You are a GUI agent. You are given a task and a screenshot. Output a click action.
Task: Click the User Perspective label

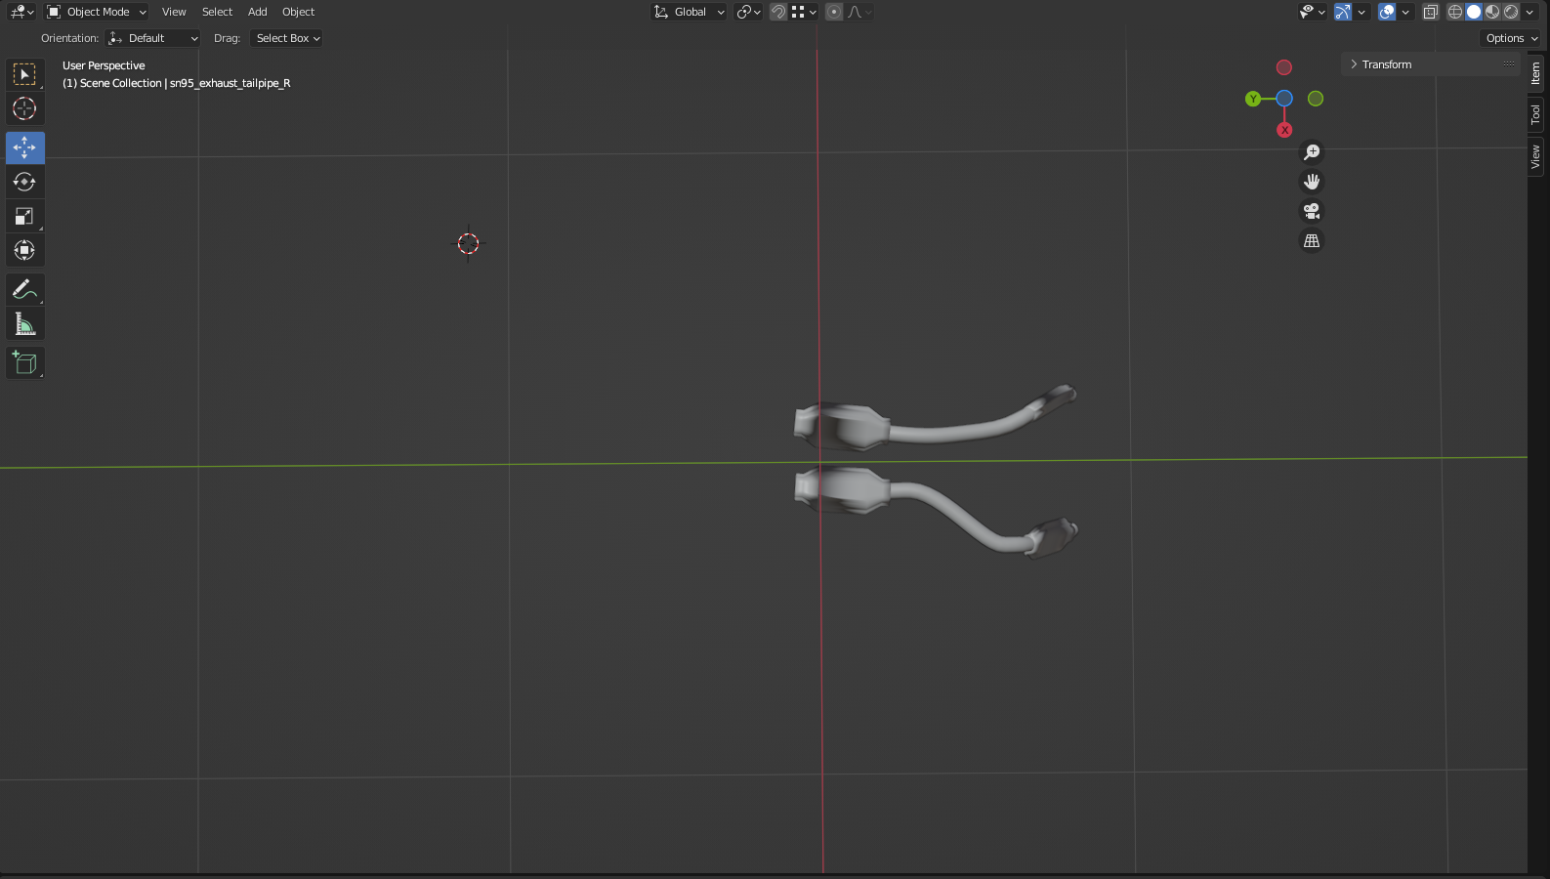click(104, 65)
